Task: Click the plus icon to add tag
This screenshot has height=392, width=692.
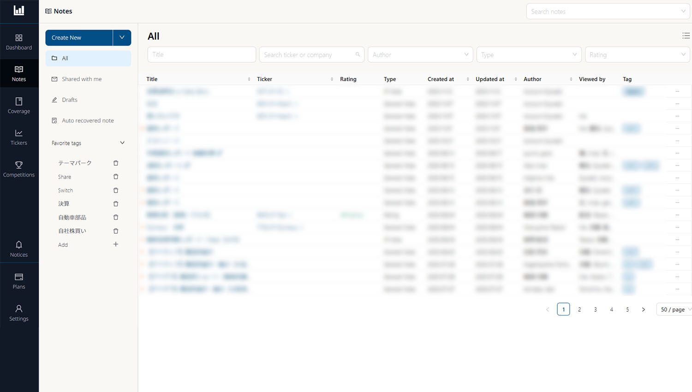Action: [x=116, y=244]
